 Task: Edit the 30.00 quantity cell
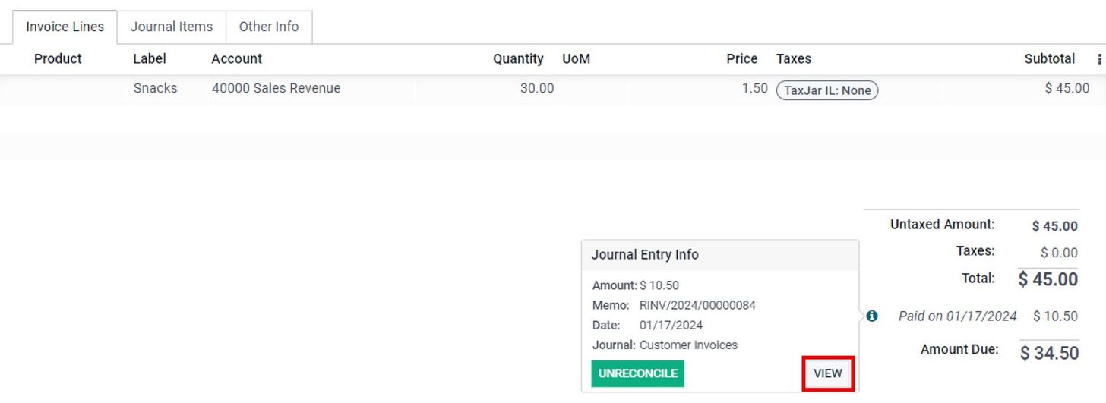[537, 89]
